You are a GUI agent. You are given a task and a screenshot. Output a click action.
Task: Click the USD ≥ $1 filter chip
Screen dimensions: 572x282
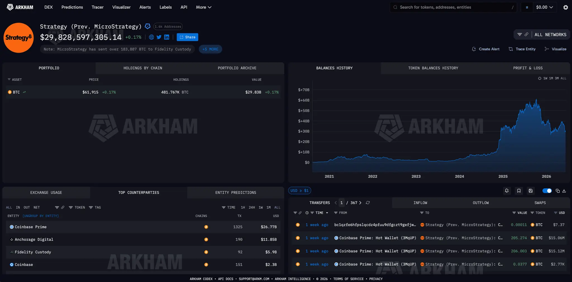pos(299,191)
